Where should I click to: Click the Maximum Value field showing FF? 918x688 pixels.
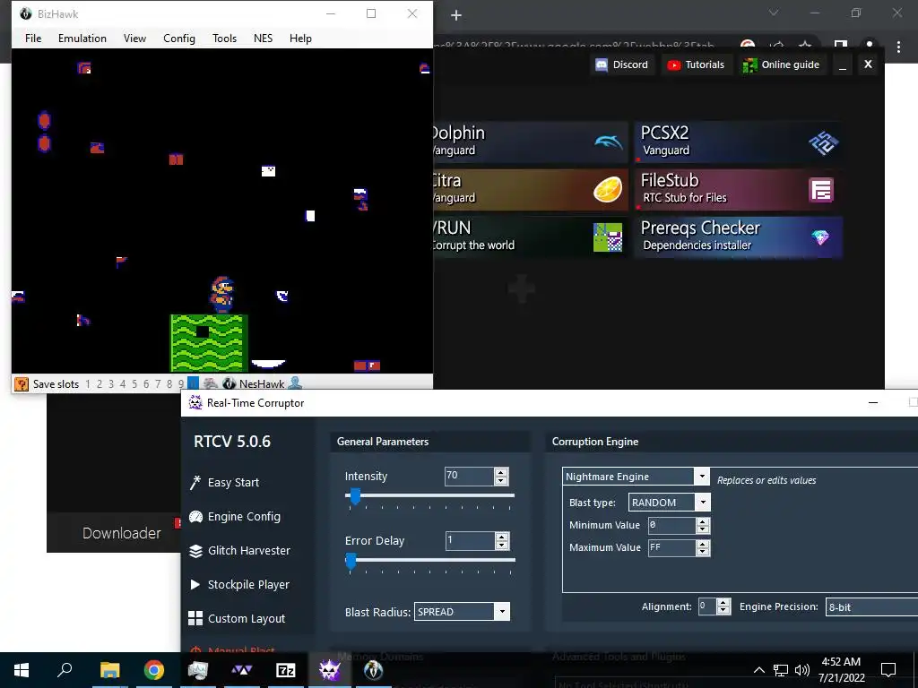tap(671, 547)
